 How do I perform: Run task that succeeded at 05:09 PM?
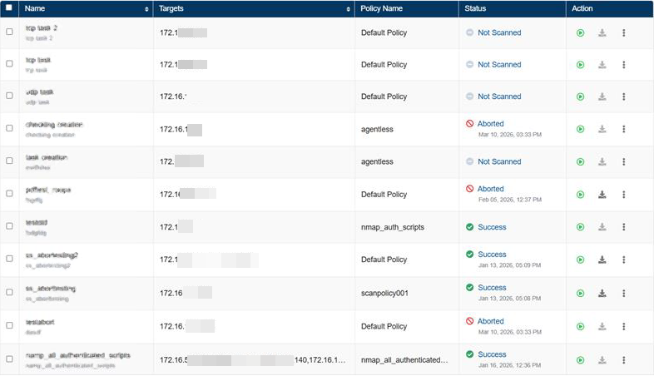point(580,260)
